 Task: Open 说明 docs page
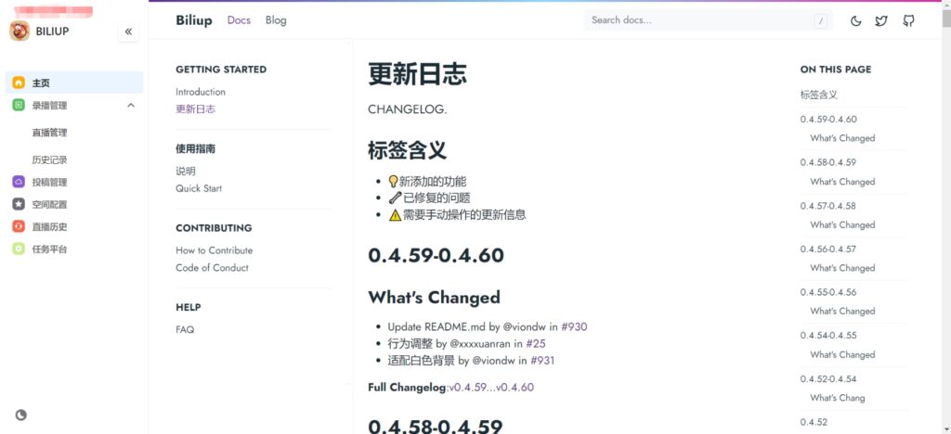coord(186,172)
